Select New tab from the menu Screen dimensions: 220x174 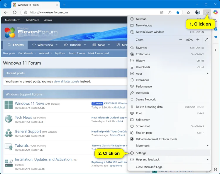coord(169,19)
